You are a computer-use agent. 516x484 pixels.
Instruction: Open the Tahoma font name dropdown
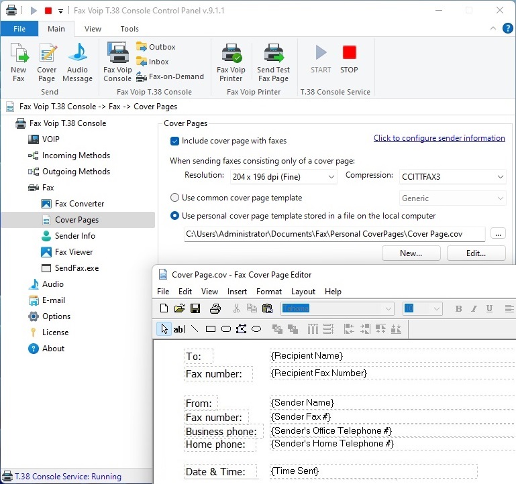[337, 309]
